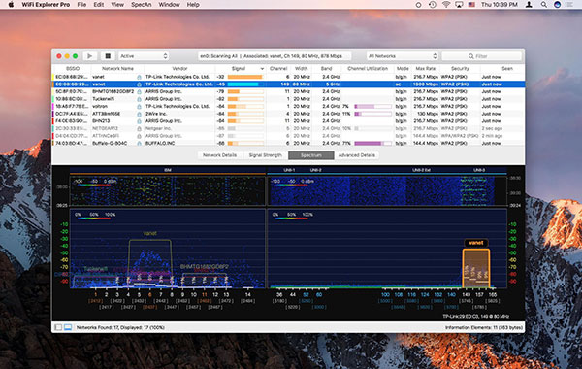Select the Tuckerwifi network row

click(x=288, y=99)
